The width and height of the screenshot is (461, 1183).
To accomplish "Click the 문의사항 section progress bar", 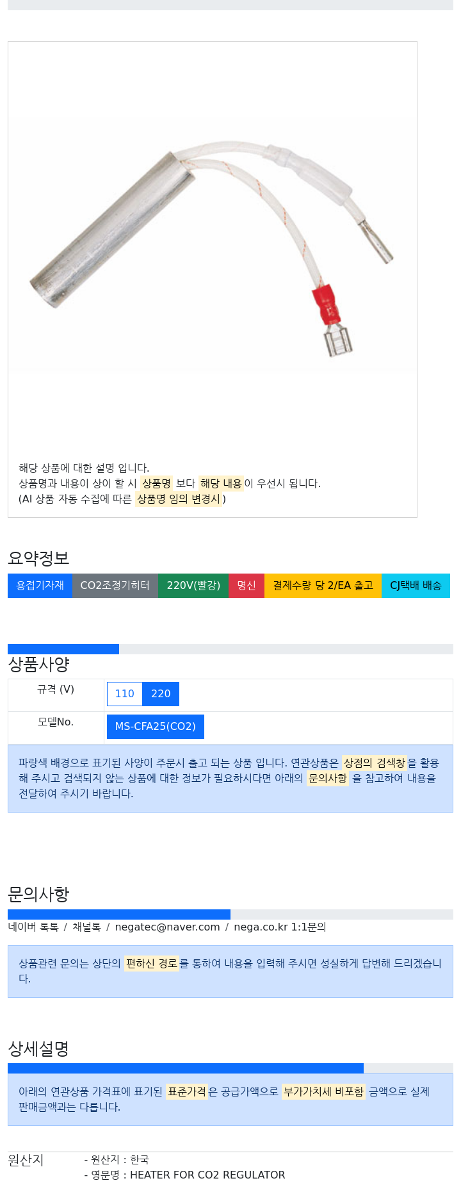I will tap(230, 914).
